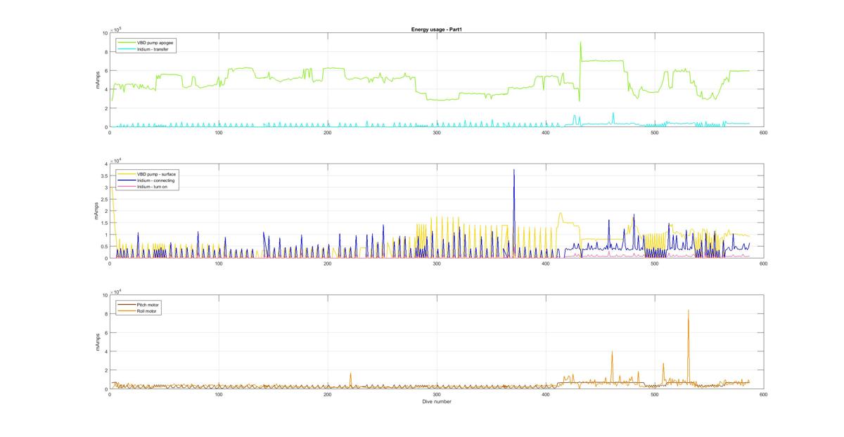The image size is (844, 437).
Task: Click the x-axis tick 300 under the top plot
Action: click(x=436, y=133)
